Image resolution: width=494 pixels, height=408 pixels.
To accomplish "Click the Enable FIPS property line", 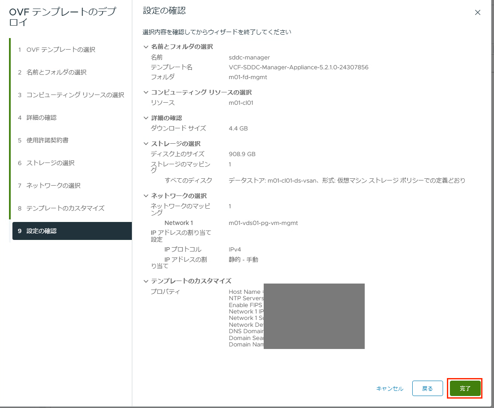I will coord(246,305).
